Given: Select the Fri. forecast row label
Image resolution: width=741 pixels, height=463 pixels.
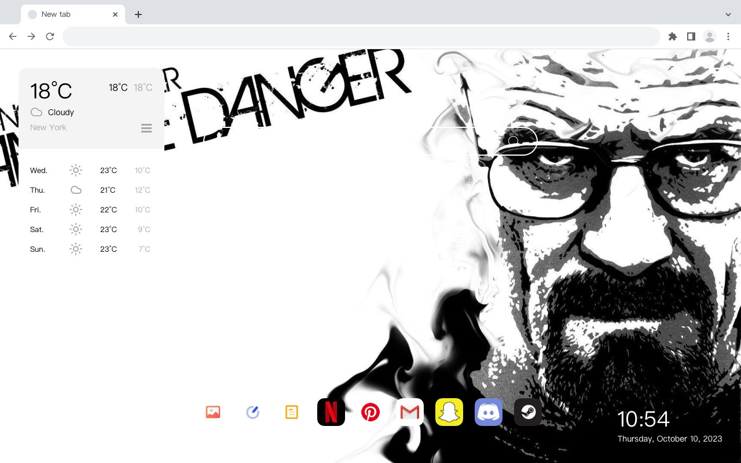Looking at the screenshot, I should click(36, 210).
